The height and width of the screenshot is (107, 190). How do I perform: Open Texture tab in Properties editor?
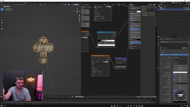pyautogui.click(x=158, y=71)
